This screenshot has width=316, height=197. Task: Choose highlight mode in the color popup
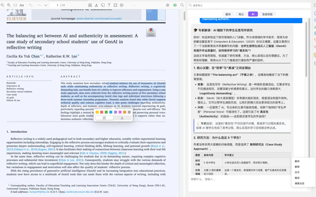(x=104, y=118)
